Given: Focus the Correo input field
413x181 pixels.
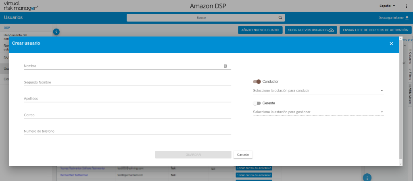Looking at the screenshot, I should 127,115.
